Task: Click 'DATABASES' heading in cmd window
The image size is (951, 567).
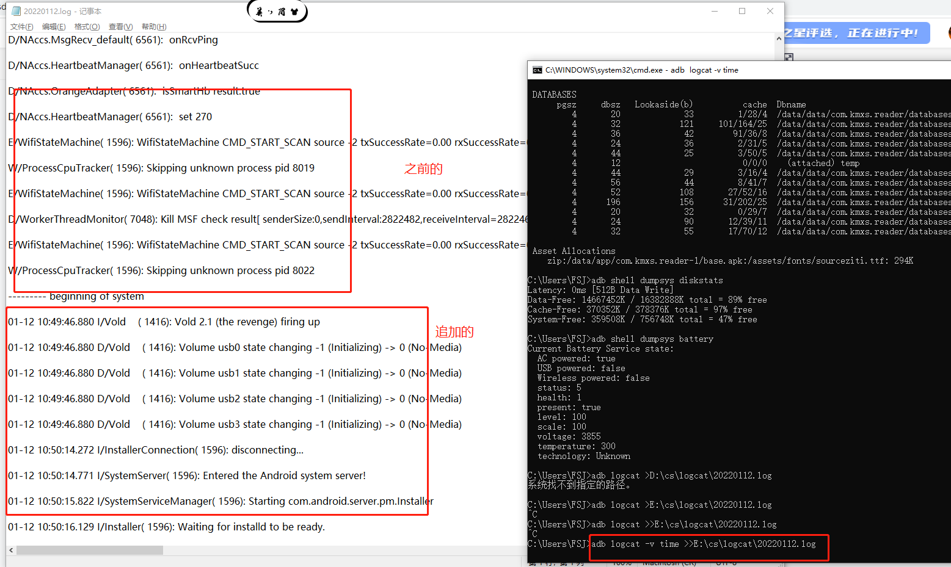Action: coord(554,95)
